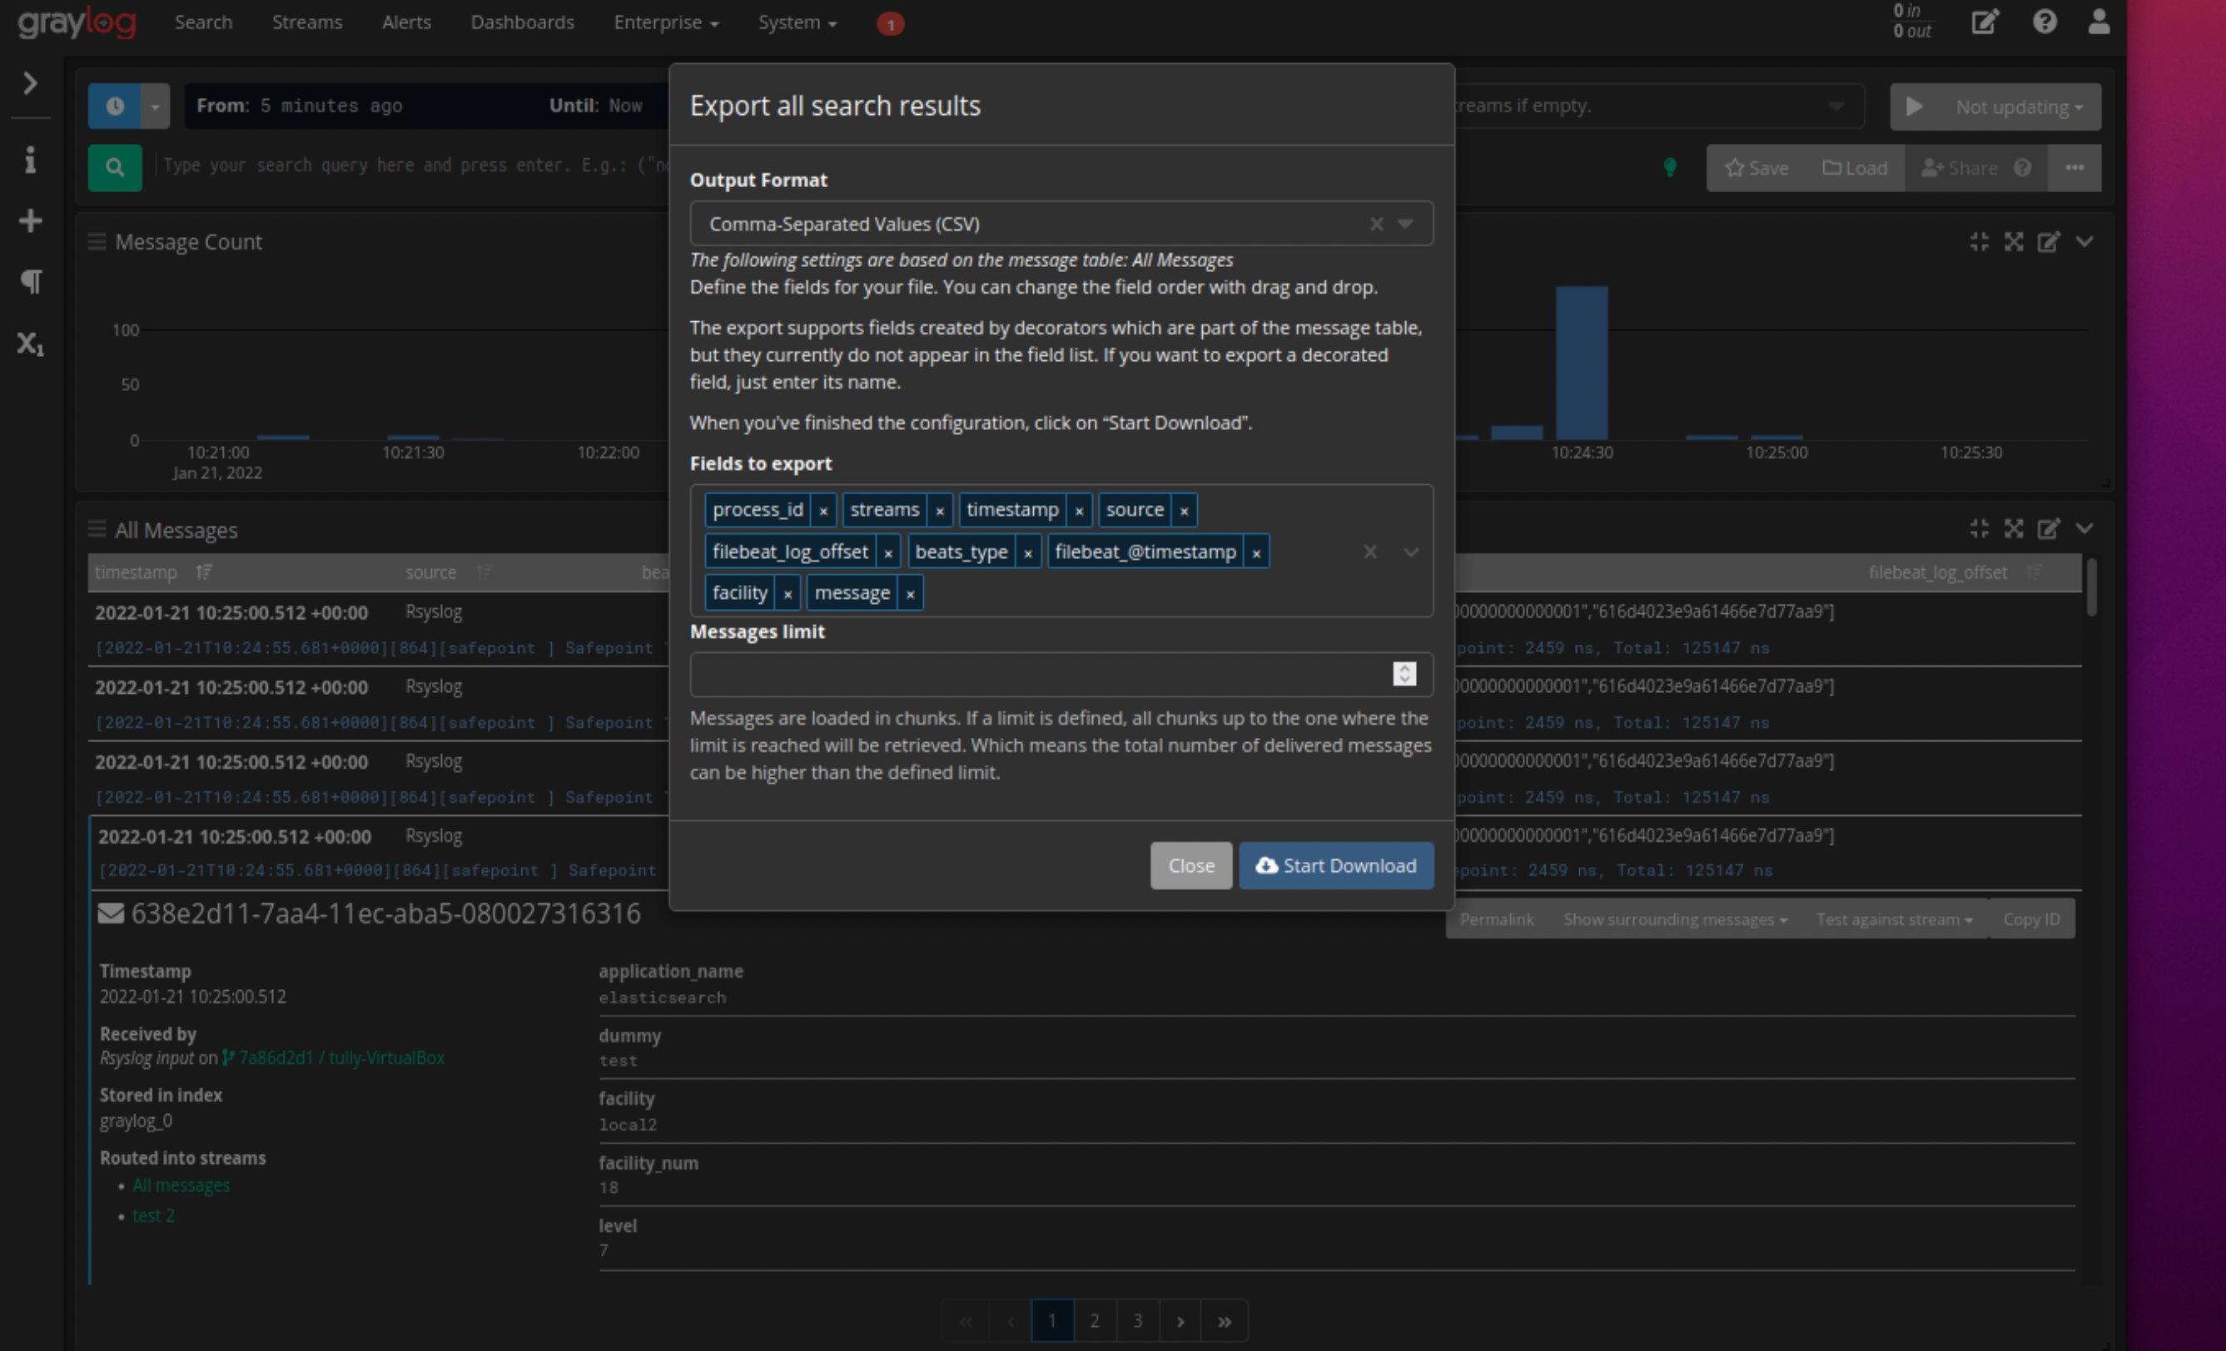This screenshot has width=2226, height=1351.
Task: Collapse the All Messages widget chevron
Action: point(2085,529)
